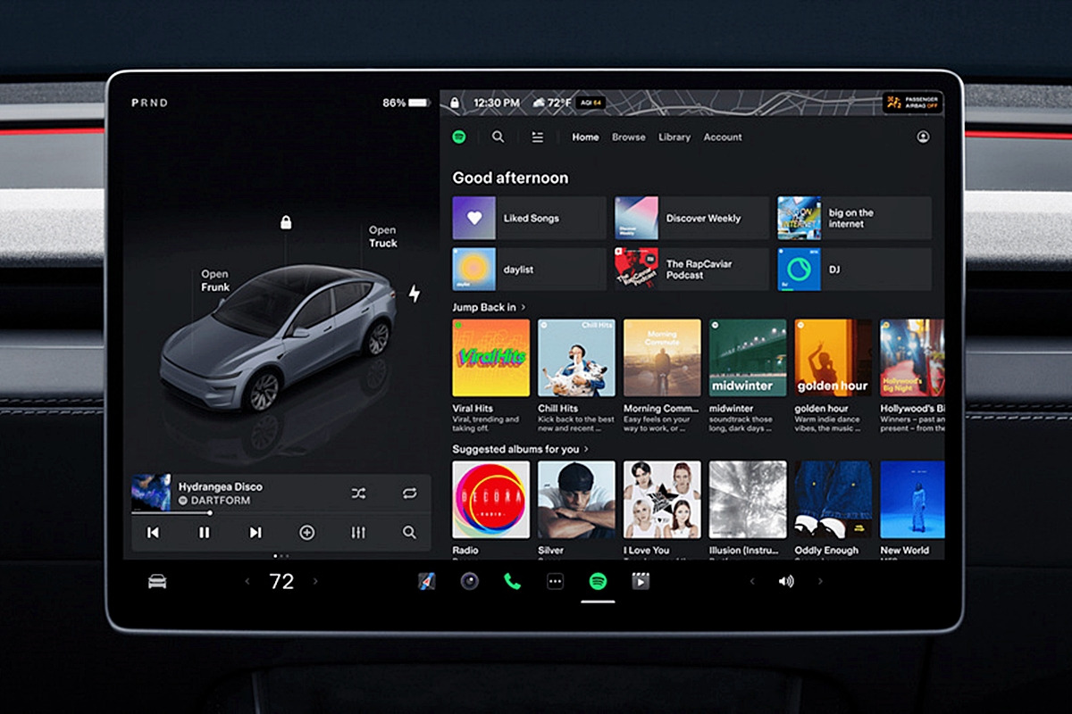This screenshot has height=714, width=1072.
Task: Open the midwinter playlist cover
Action: tap(748, 358)
